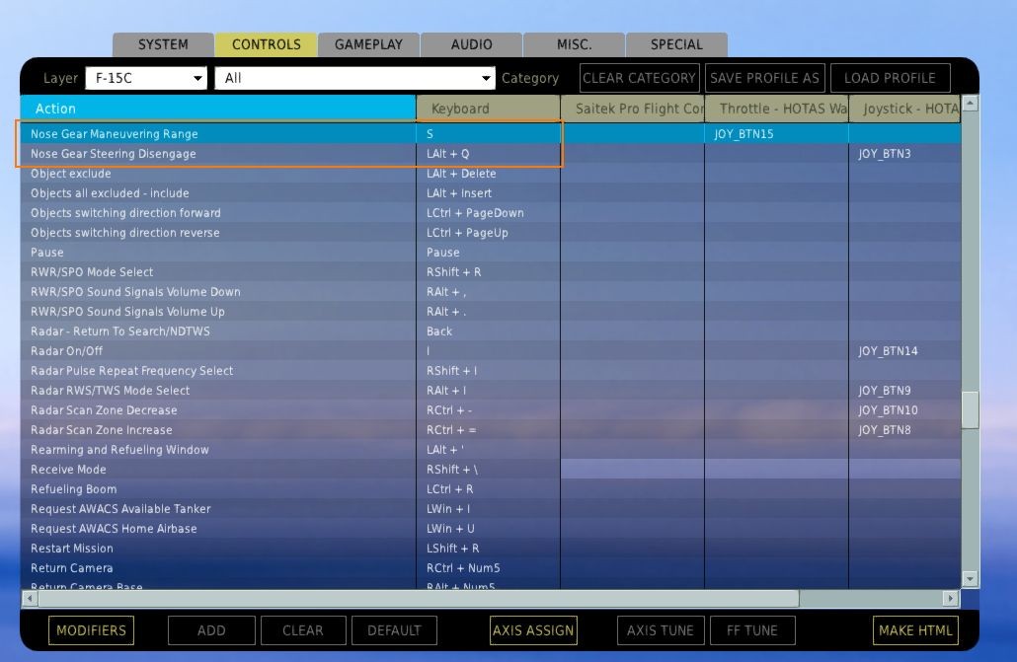Expand the Category dropdown set to All
The image size is (1017, 662).
click(355, 78)
